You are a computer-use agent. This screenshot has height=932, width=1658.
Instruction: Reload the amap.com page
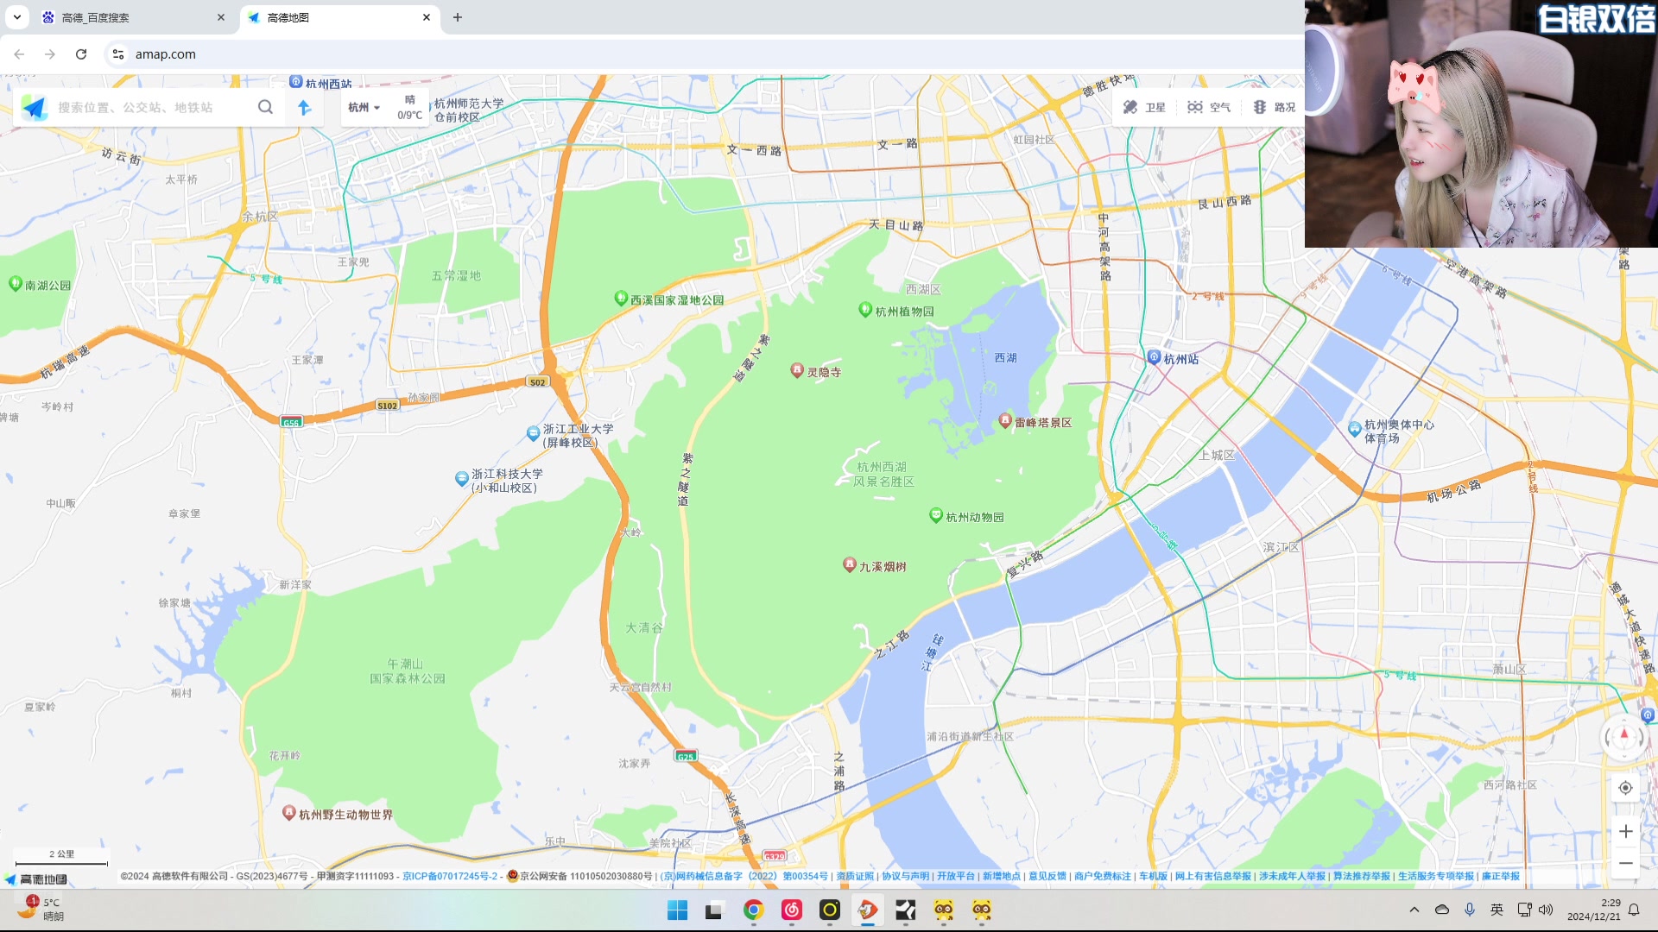tap(81, 54)
